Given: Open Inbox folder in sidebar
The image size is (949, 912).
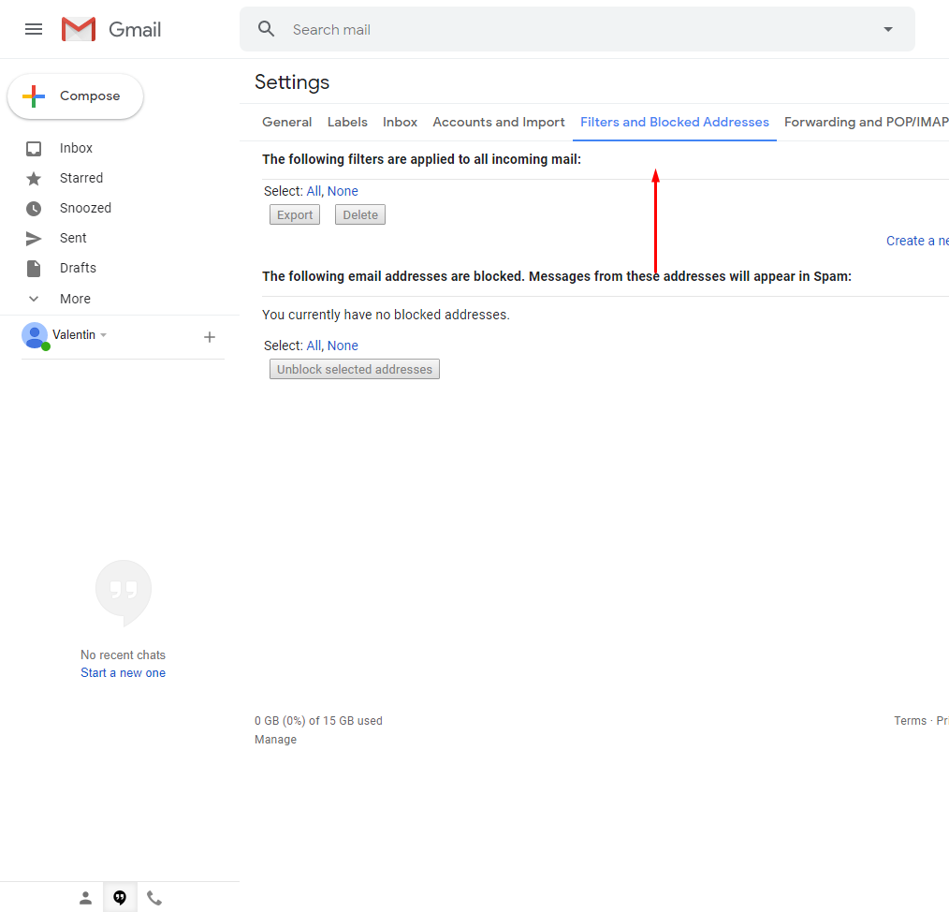Looking at the screenshot, I should (76, 148).
